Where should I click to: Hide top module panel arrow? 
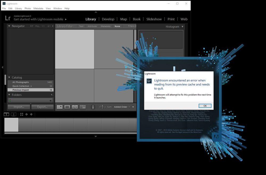(x=96, y=12)
